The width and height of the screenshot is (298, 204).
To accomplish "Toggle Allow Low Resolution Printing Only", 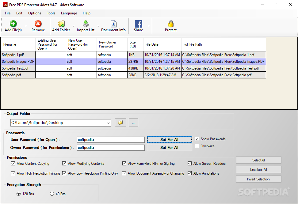I will (64, 173).
